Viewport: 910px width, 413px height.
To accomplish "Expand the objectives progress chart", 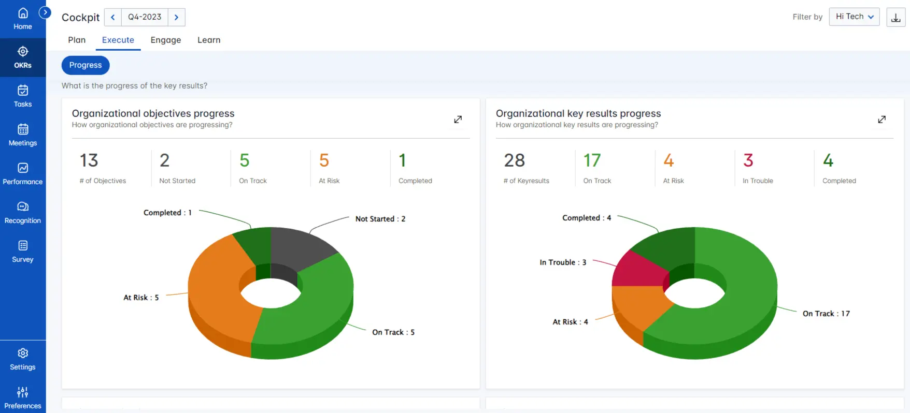I will click(458, 120).
